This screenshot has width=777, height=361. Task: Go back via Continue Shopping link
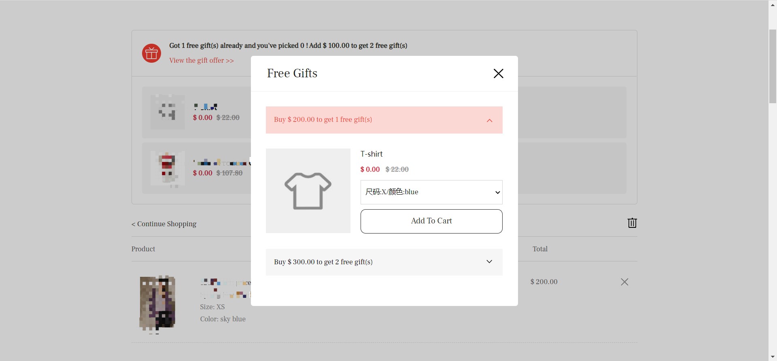164,224
